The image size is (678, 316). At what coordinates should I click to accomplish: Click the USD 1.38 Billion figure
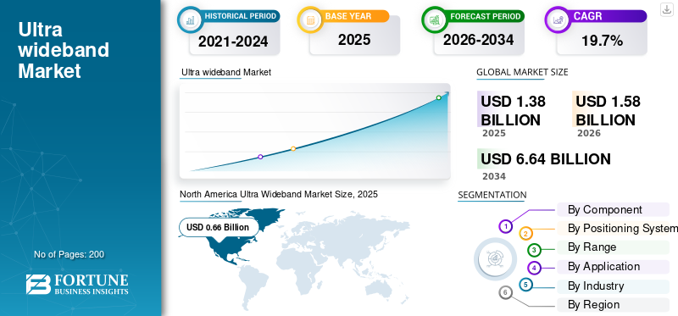tap(514, 111)
